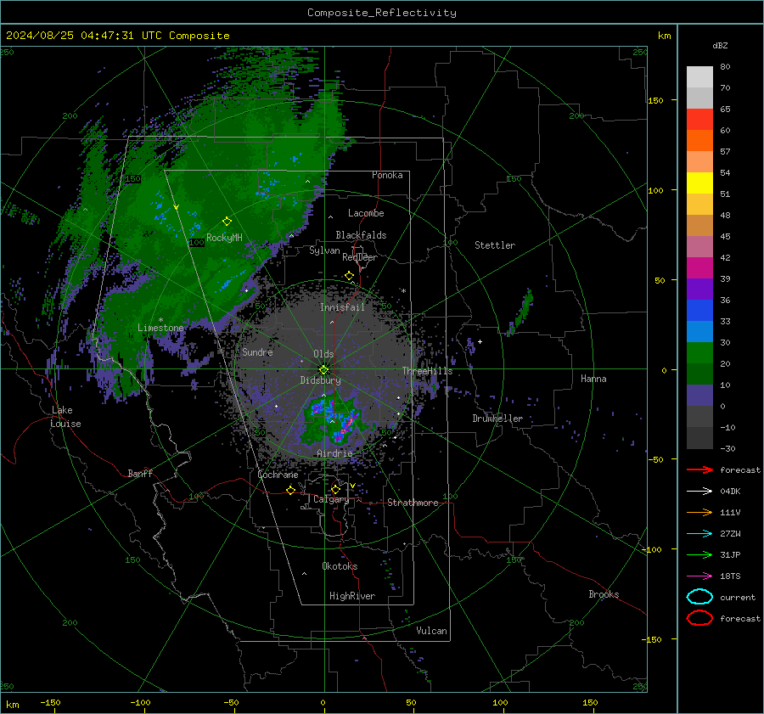This screenshot has height=714, width=764.
Task: Pick the 60 dBZ orange swatch
Action: 699,140
